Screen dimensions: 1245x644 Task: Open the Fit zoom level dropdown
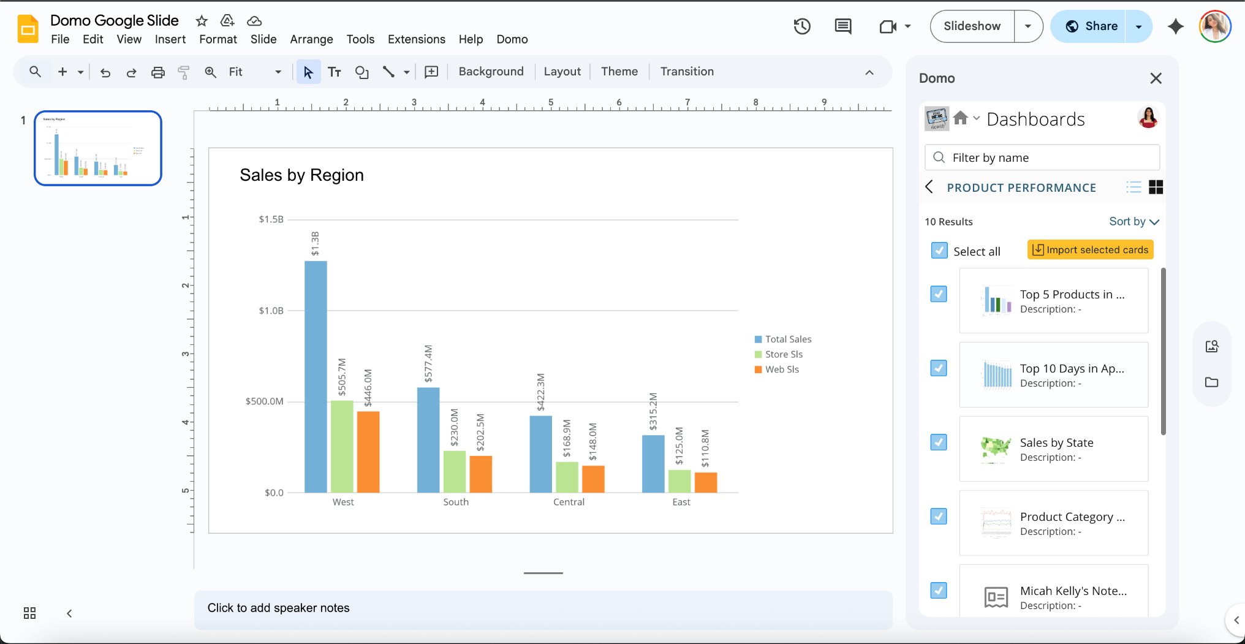tap(255, 72)
